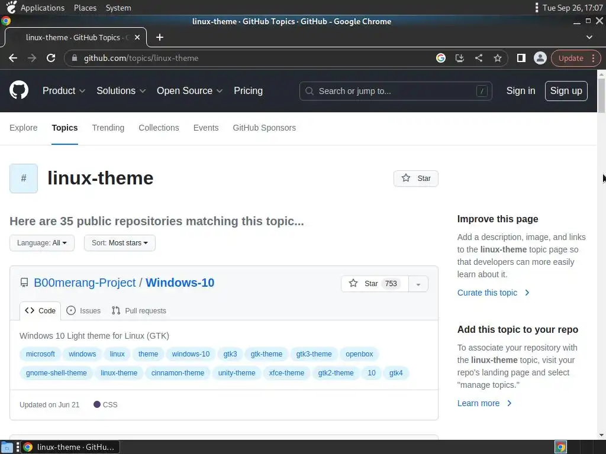Click the Chrome icon in bottom-right tray

pyautogui.click(x=560, y=447)
